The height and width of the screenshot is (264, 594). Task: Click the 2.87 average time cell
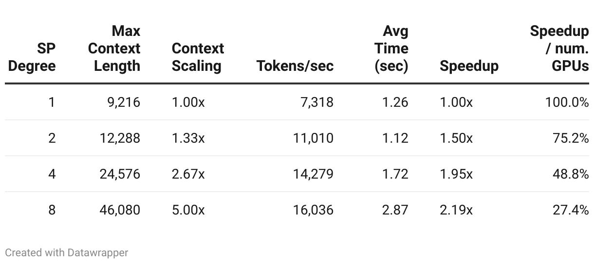[395, 210]
